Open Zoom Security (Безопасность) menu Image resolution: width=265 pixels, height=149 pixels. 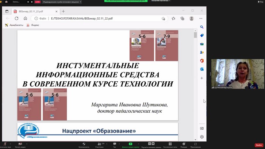pyautogui.click(x=84, y=145)
